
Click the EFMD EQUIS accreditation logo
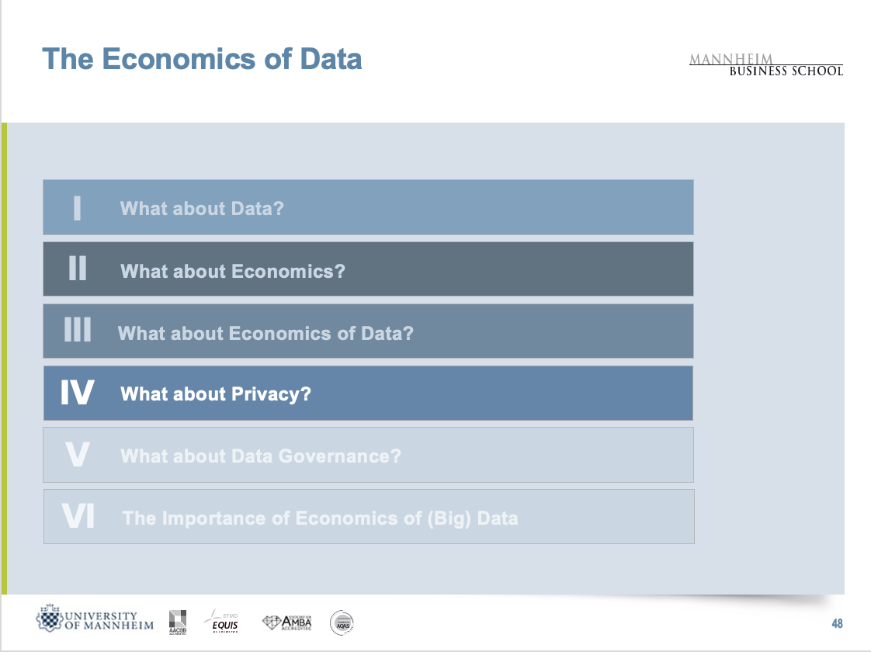[x=220, y=623]
